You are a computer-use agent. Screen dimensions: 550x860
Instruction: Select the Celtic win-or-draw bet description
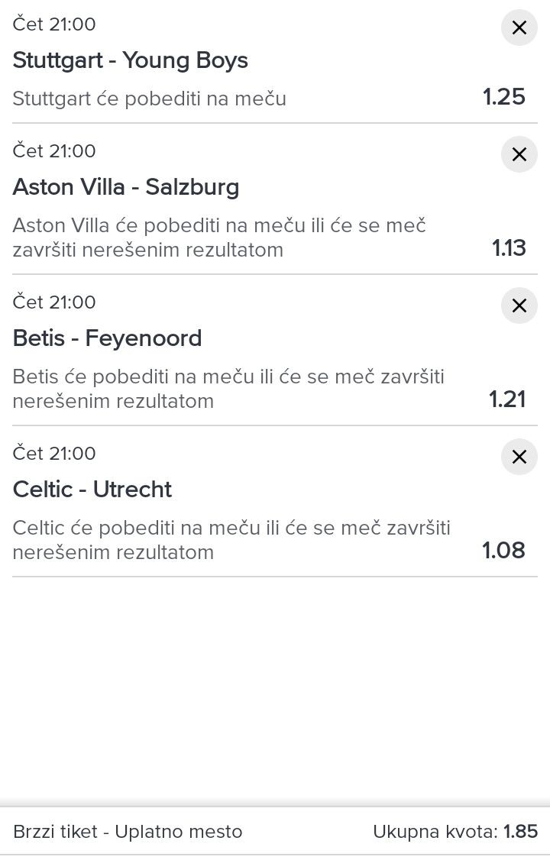pos(231,540)
